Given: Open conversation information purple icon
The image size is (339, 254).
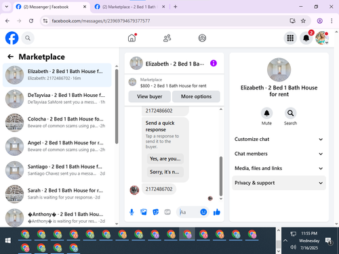Looking at the screenshot, I should point(214,63).
